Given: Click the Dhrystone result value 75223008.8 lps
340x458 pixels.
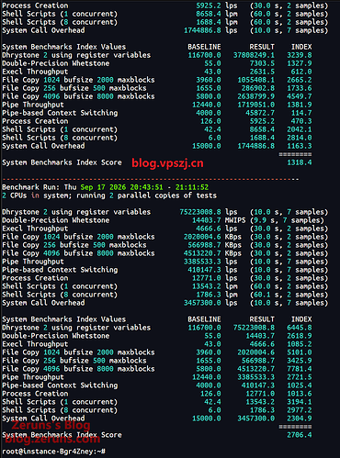Looking at the screenshot, I should coord(209,212).
